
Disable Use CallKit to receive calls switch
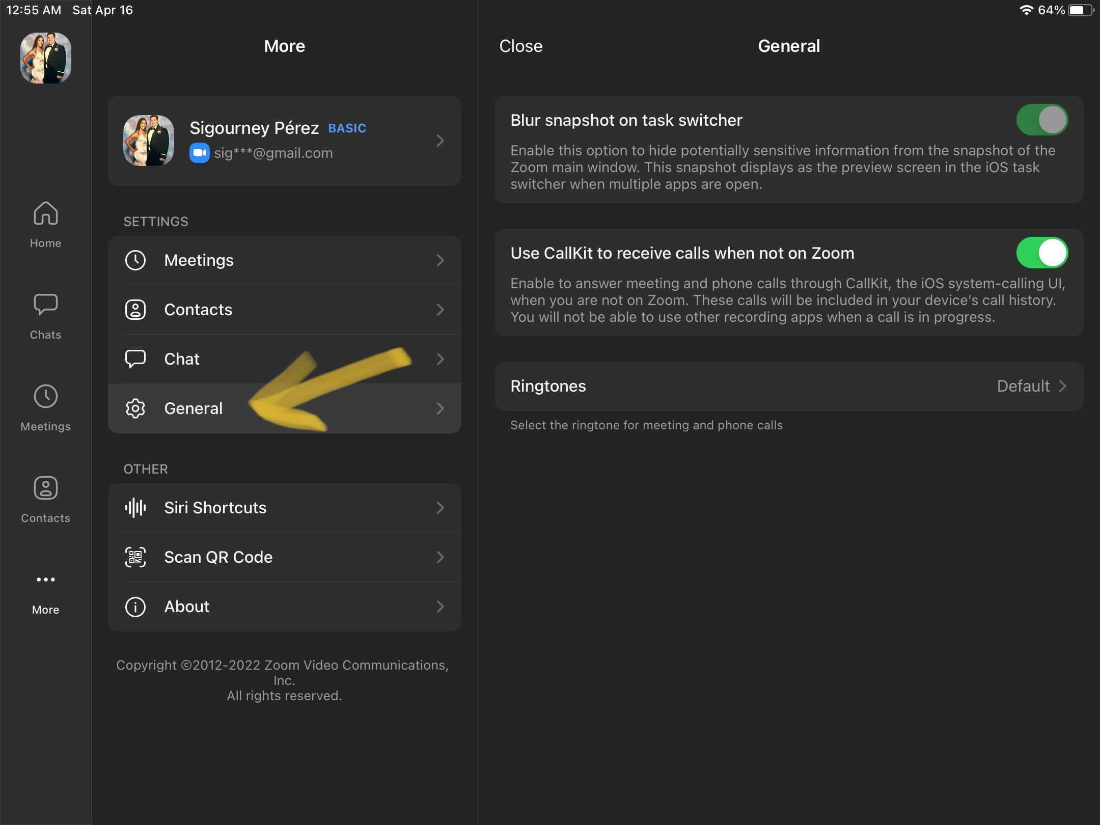pos(1042,253)
